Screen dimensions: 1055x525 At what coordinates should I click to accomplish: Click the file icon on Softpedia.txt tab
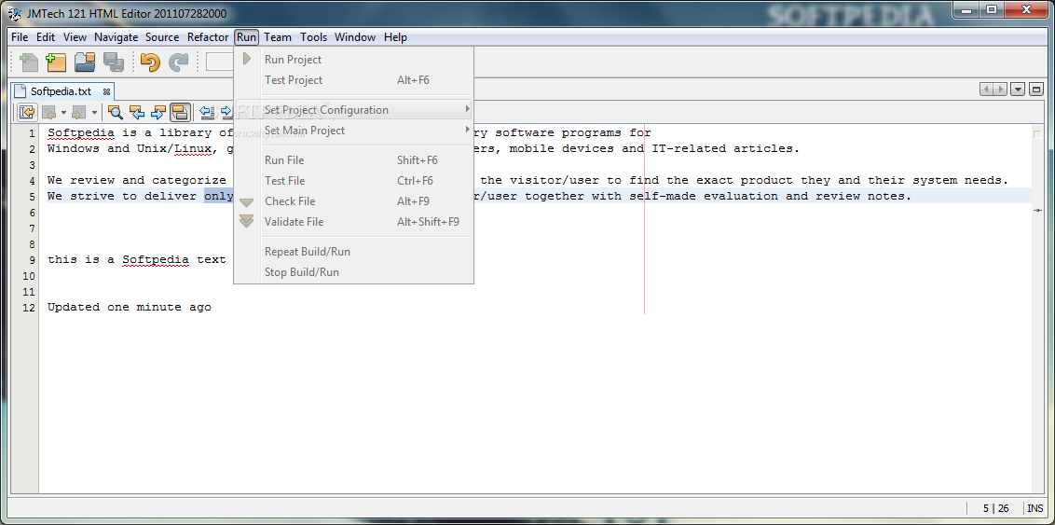click(x=21, y=90)
